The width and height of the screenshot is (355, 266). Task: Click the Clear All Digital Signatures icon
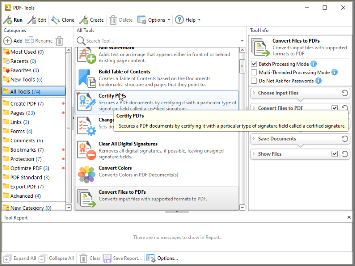click(x=85, y=149)
